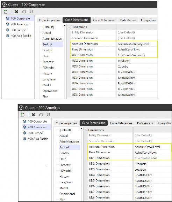Select 400 Asia Pacific cube in lower tree

pos(38,139)
